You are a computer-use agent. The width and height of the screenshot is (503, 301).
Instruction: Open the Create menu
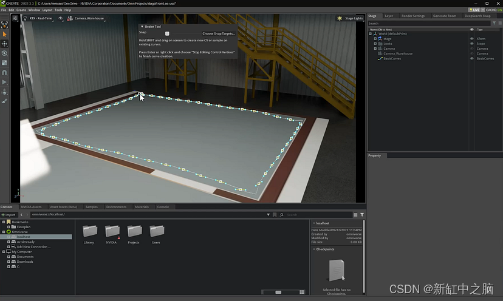pyautogui.click(x=21, y=10)
